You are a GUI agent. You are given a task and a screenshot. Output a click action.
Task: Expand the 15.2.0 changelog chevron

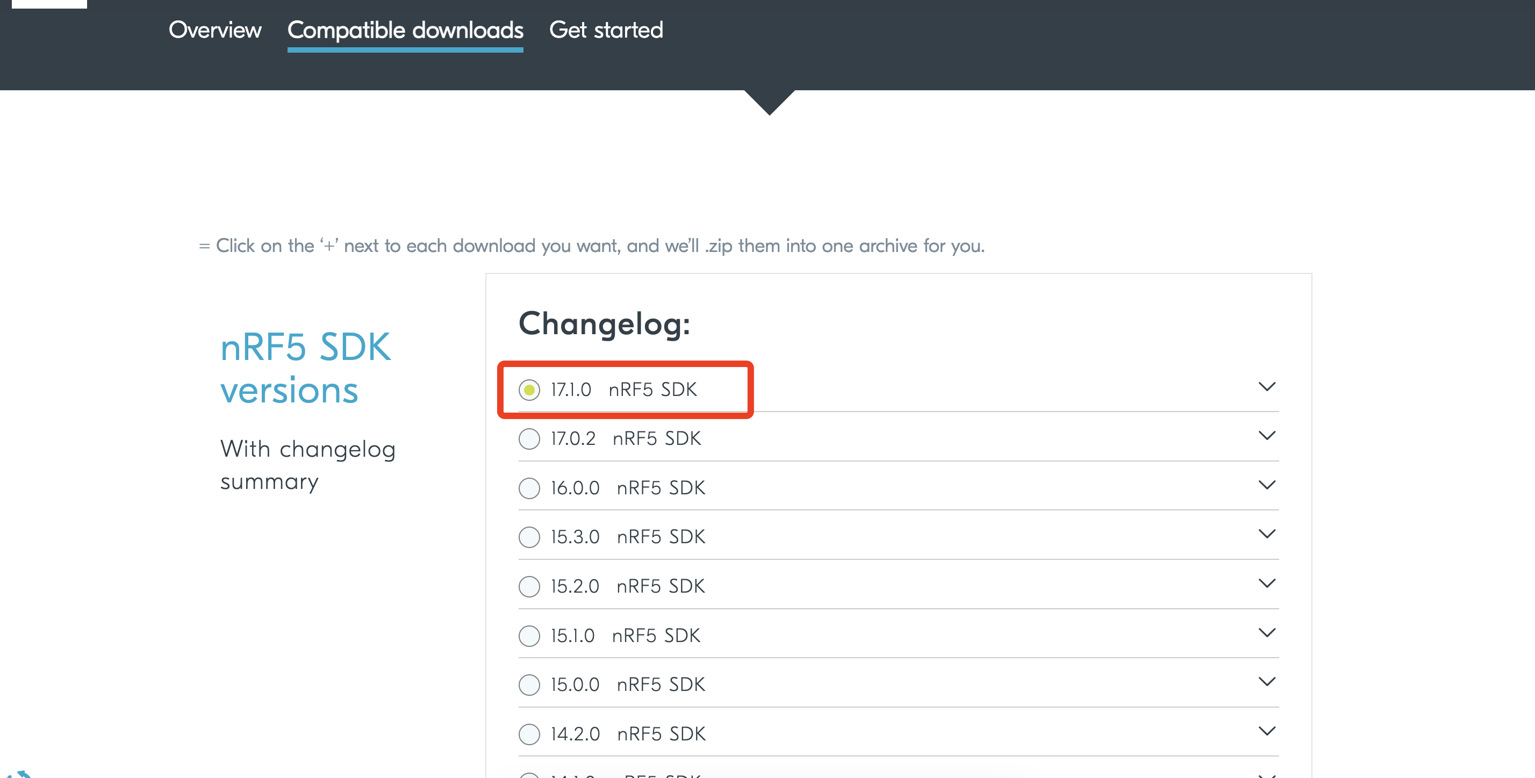tap(1267, 583)
